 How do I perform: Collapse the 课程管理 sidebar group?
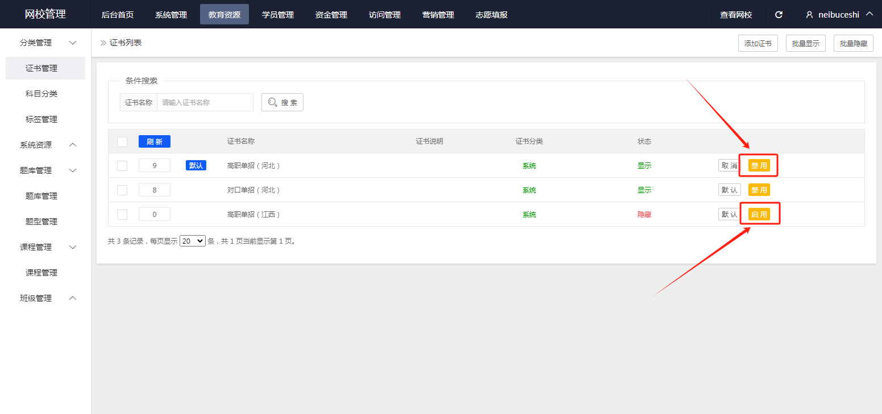coord(73,247)
